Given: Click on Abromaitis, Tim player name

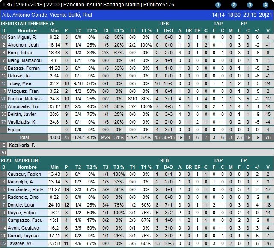Looking at the screenshot, I should (x=24, y=106).
